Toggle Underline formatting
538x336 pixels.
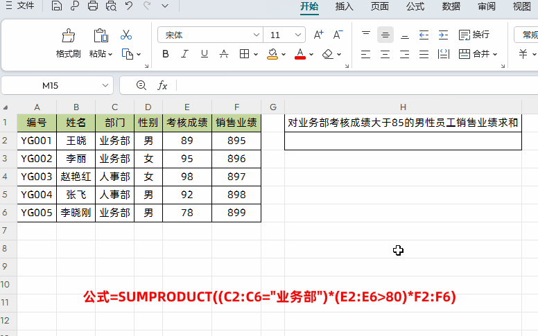[x=204, y=54]
